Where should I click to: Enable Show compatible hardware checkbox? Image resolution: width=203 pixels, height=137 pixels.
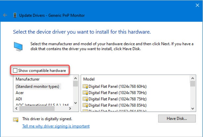click(15, 71)
